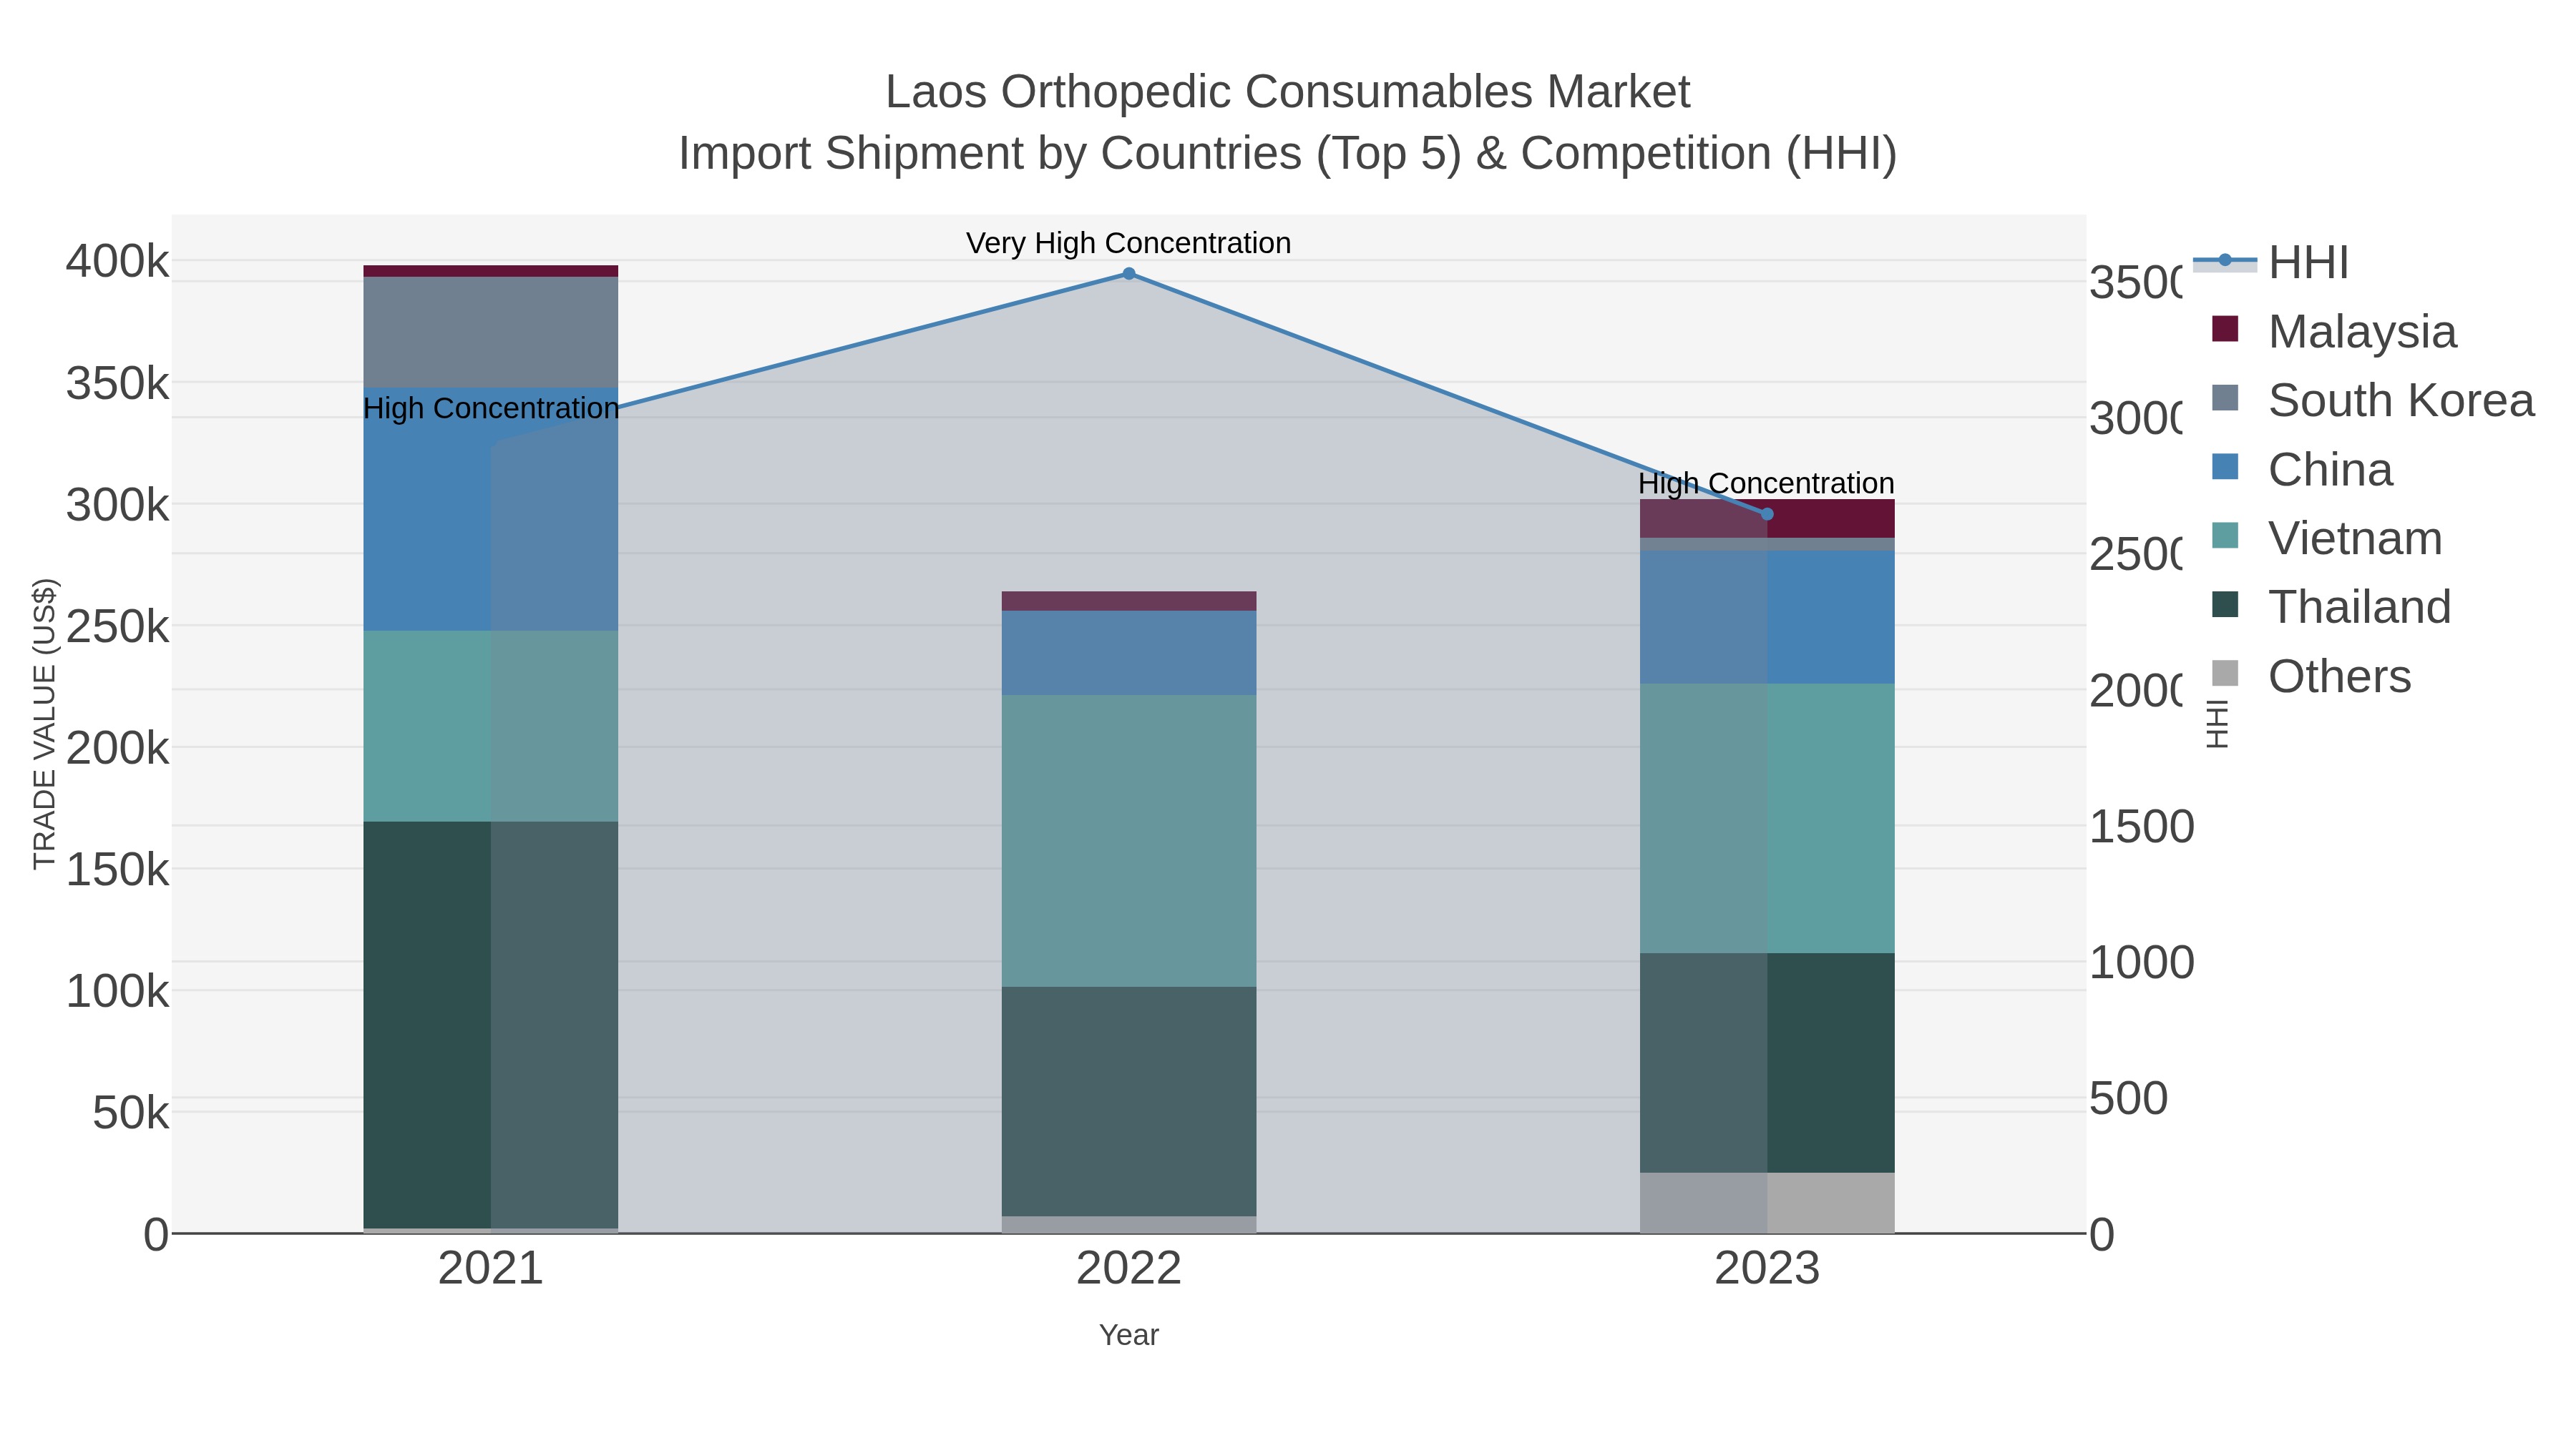Click the 2022 Vietnam bar segment
Viewport: 2576px width, 1448px height.
point(1129,842)
